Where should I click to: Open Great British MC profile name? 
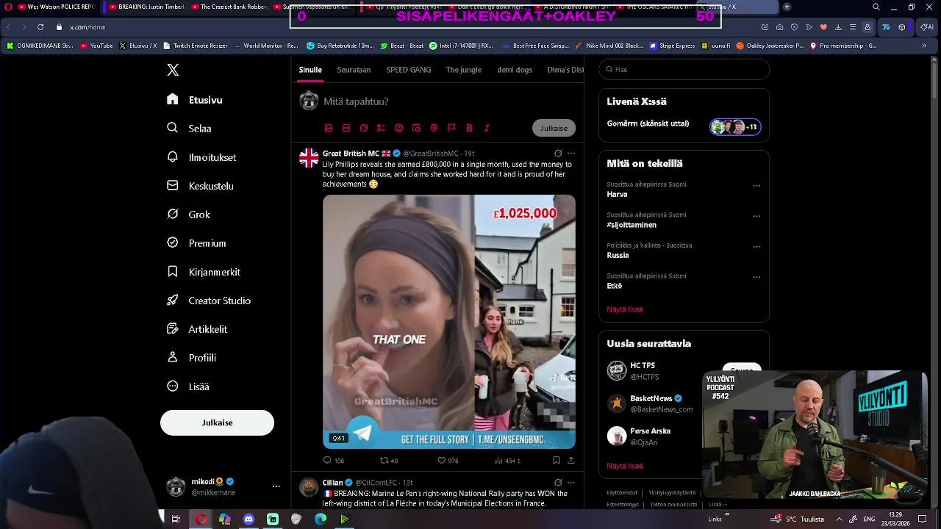point(351,154)
